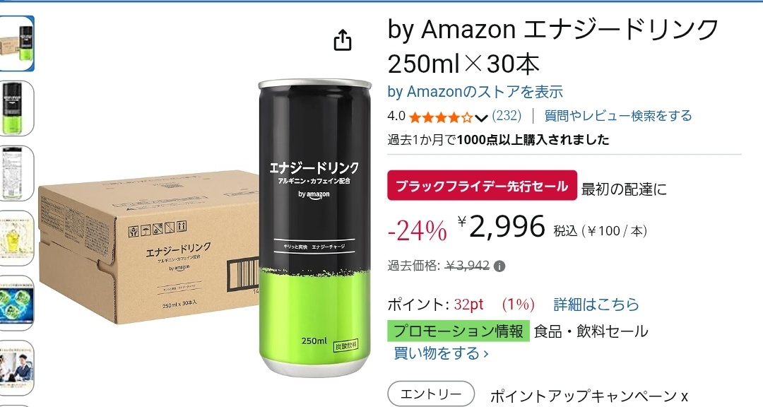Click the cardboard box in product image
This screenshot has width=763, height=407.
148,247
